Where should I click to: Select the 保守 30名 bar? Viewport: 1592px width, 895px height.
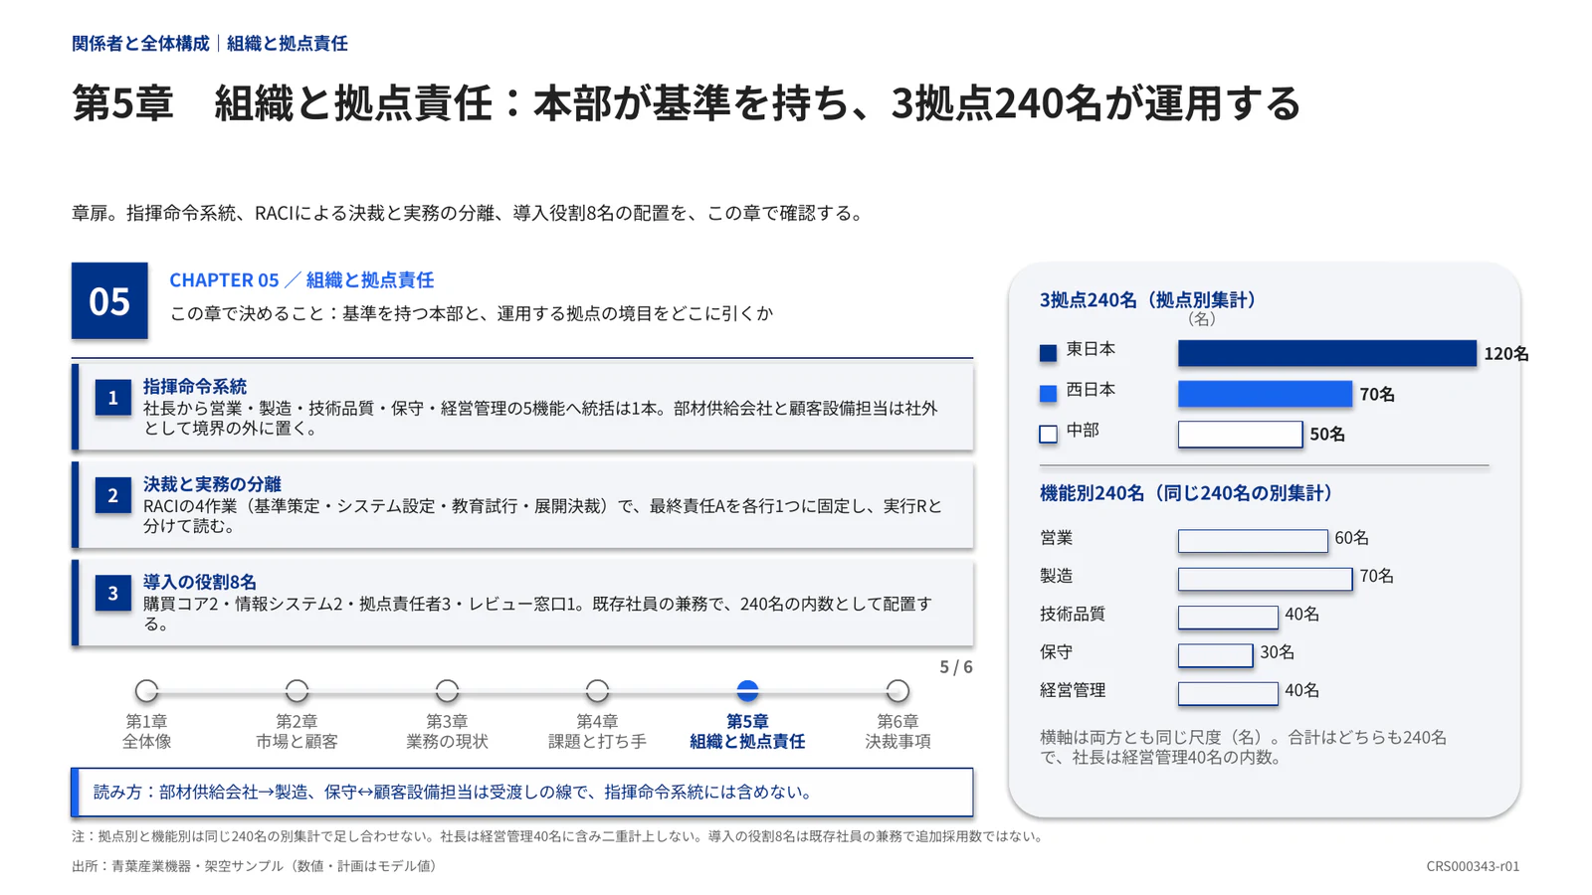(x=1215, y=655)
